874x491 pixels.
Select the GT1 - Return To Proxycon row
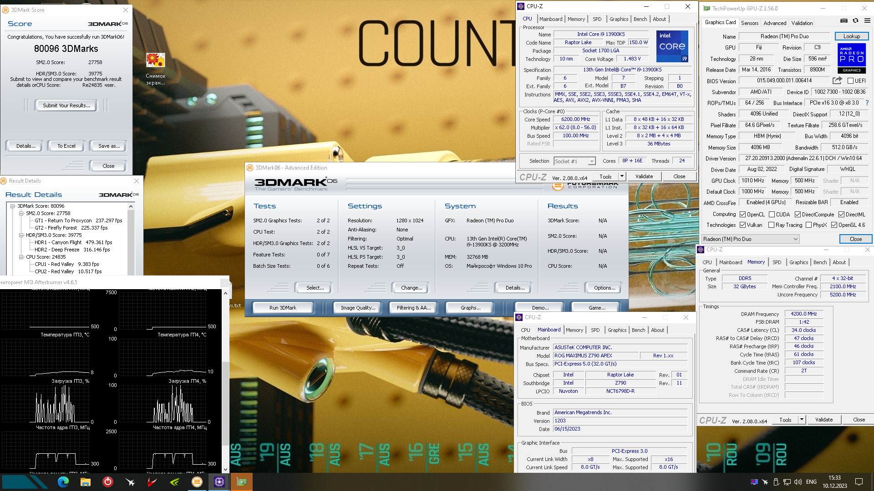coord(78,220)
